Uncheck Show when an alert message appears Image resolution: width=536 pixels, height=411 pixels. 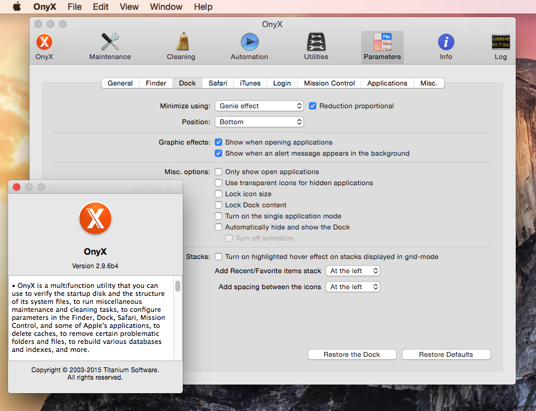coord(218,153)
